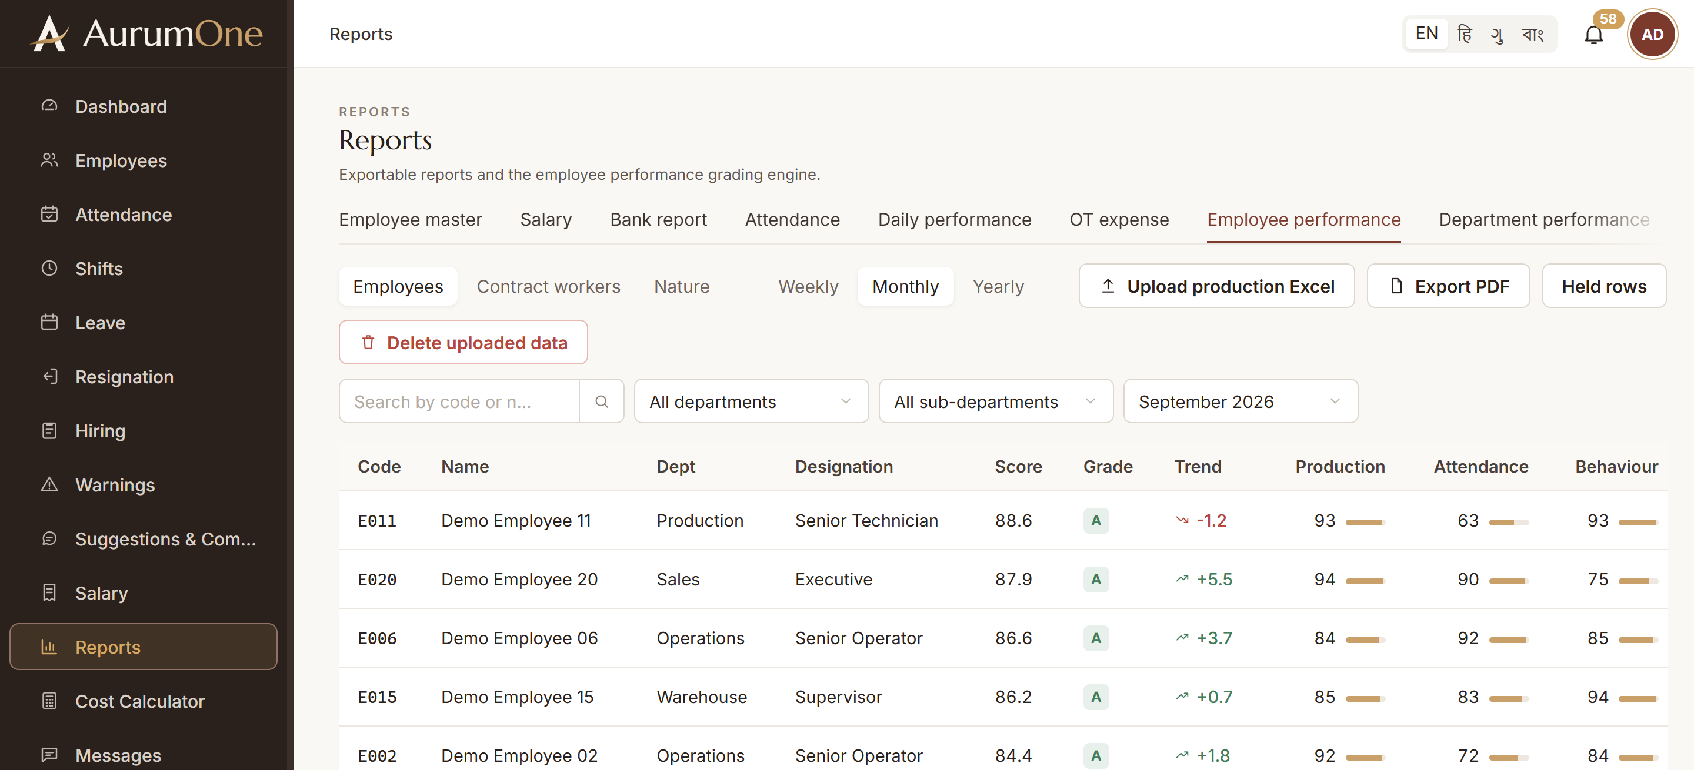The image size is (1694, 770).
Task: Open Suggestions & Com... in sidebar
Action: point(144,539)
